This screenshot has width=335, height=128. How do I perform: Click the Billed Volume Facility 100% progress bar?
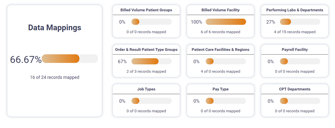click(x=226, y=22)
